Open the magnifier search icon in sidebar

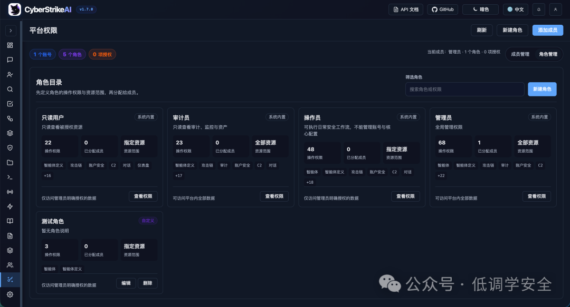tap(10, 90)
